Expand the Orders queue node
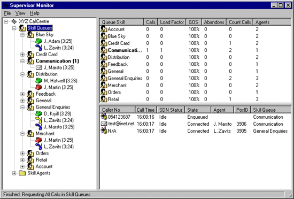The width and height of the screenshot is (294, 199). click(x=22, y=154)
